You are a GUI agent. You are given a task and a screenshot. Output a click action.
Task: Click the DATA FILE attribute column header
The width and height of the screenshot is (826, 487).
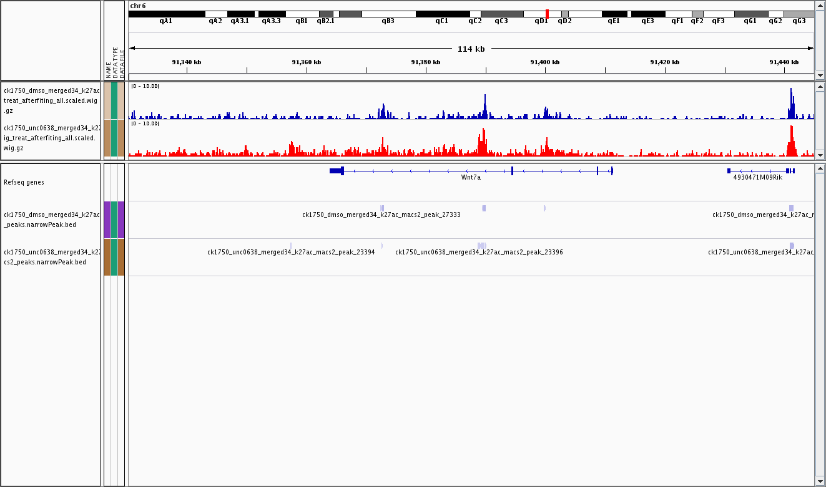point(122,64)
